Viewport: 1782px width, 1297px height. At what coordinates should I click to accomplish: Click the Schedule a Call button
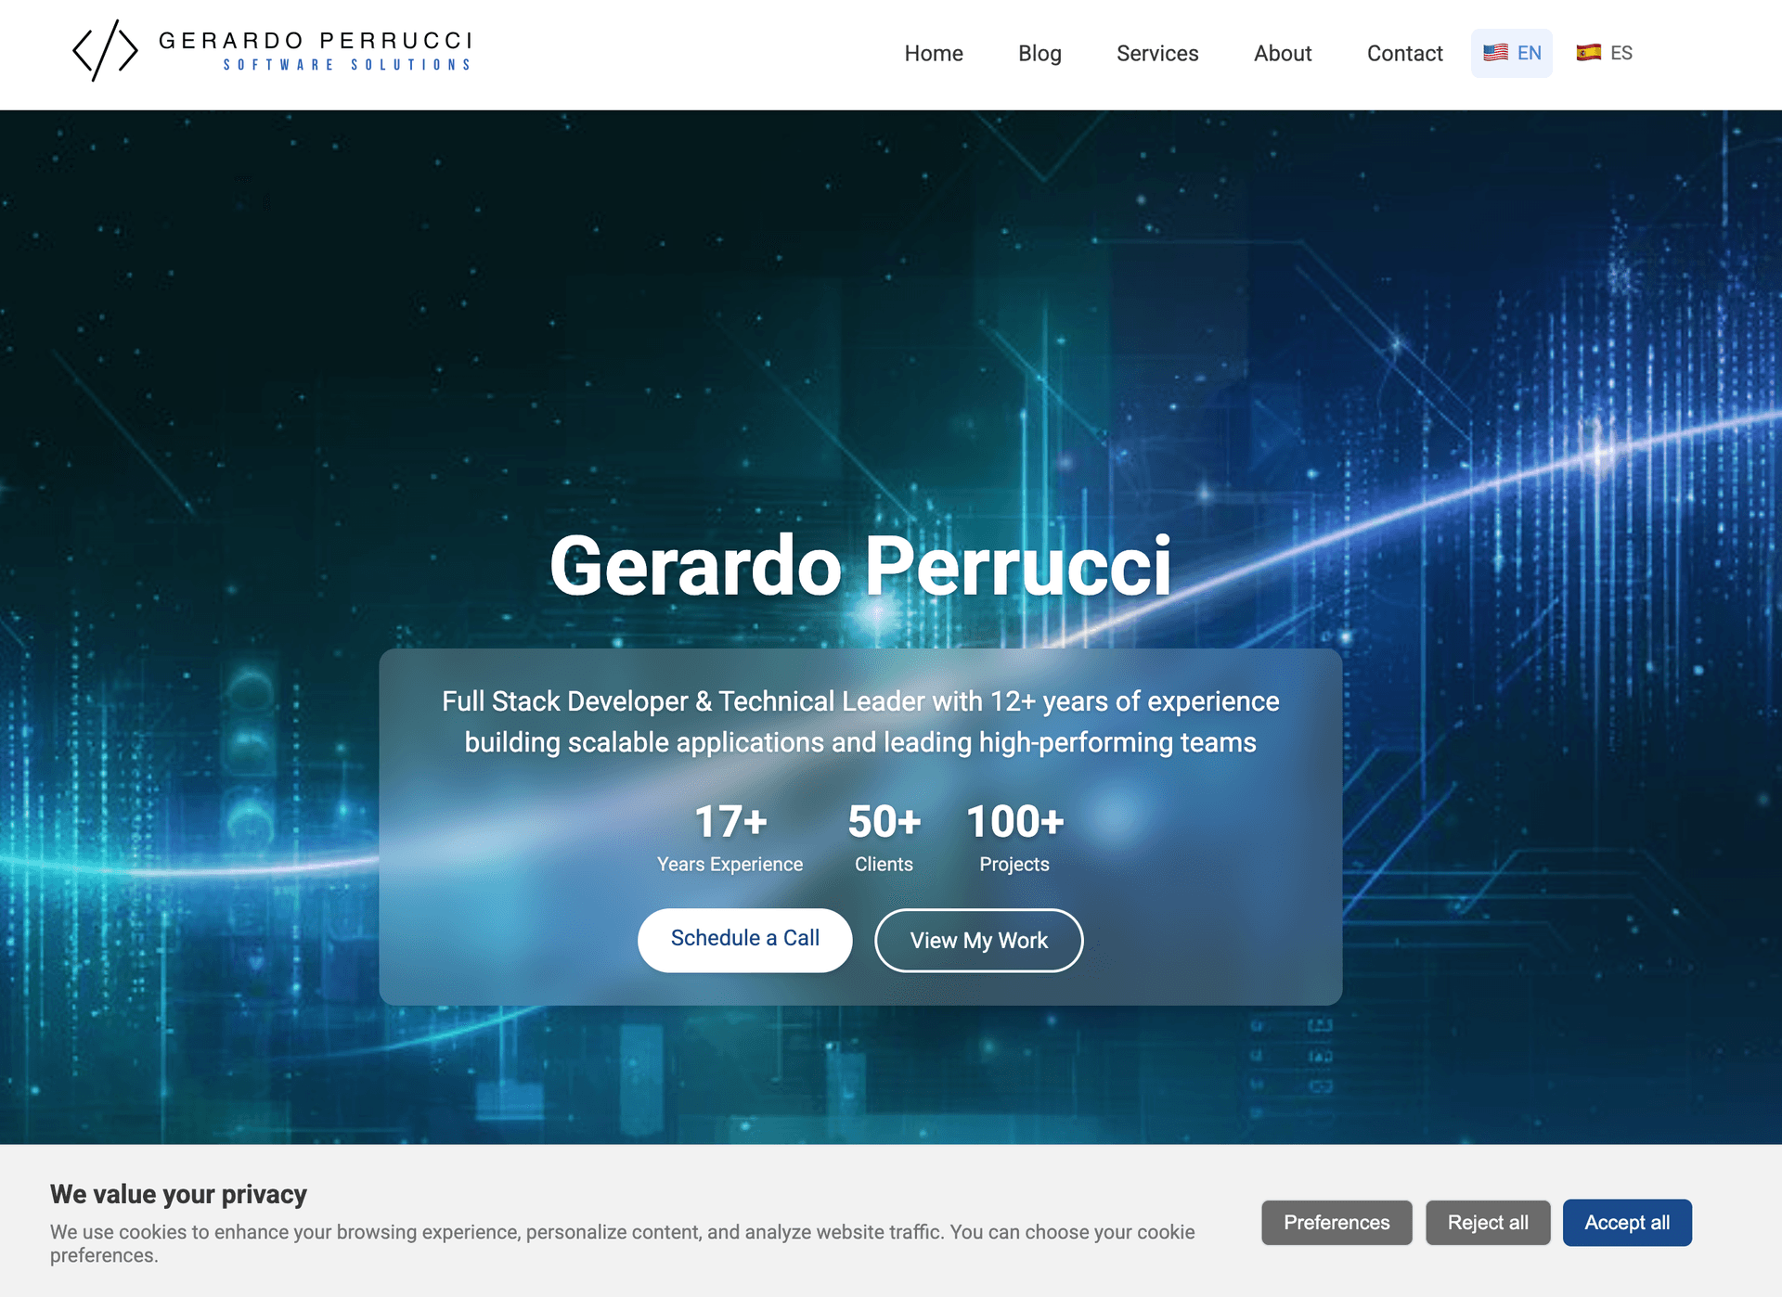[744, 939]
